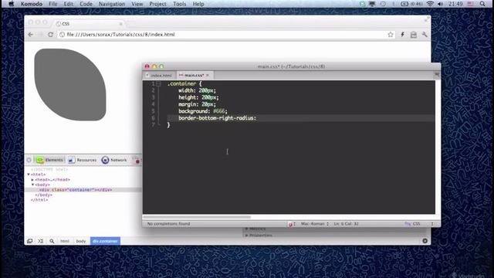Select body breadcrumb in DevTools
Viewport: 494px width, 278px height.
point(81,241)
